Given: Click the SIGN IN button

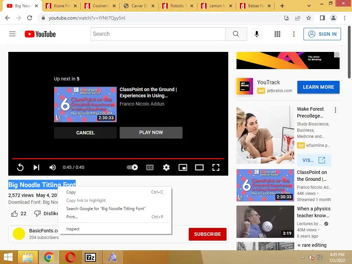Looking at the screenshot, I should [x=322, y=34].
